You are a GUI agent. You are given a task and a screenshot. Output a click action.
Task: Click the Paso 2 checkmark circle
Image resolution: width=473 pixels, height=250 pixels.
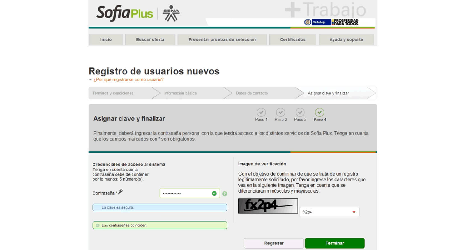(280, 112)
